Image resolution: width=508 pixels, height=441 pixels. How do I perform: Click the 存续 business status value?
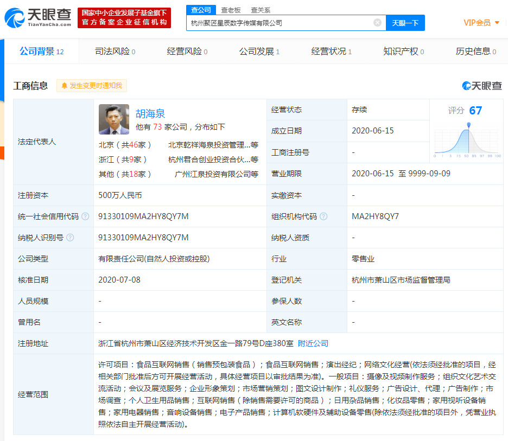coord(359,110)
